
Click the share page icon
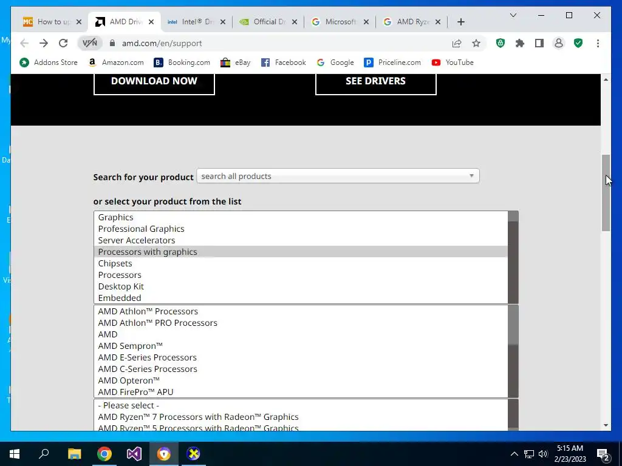(457, 43)
